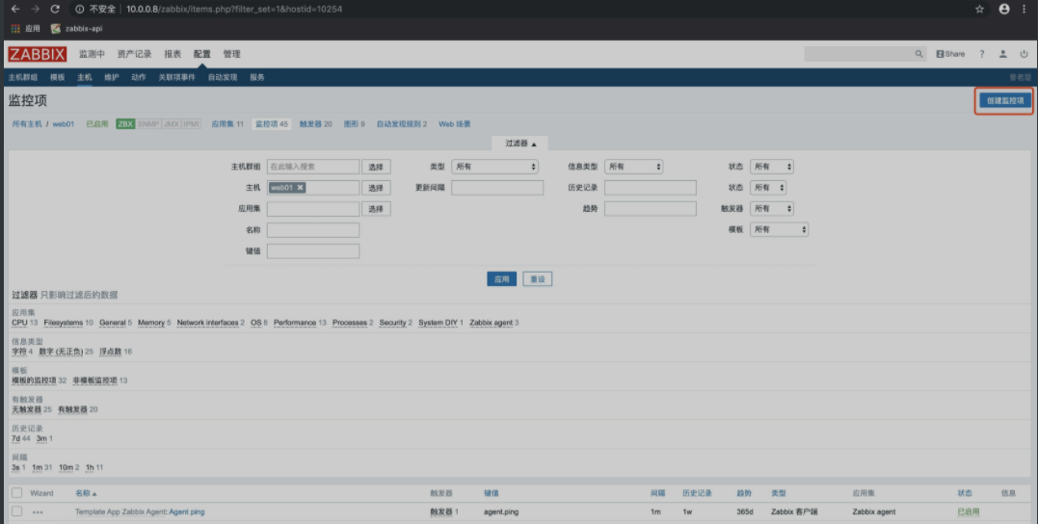Screen dimensions: 1038x524
Task: Filter by 浮点数 information type
Action: (x=111, y=352)
